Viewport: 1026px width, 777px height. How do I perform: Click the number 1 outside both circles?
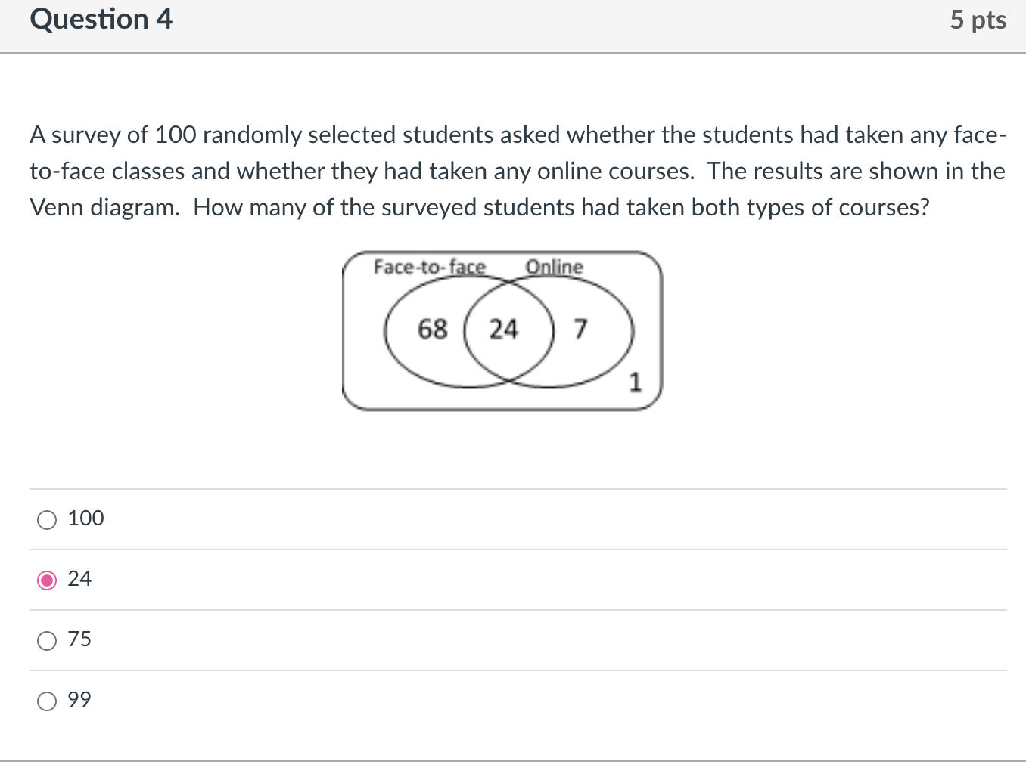[x=635, y=382]
